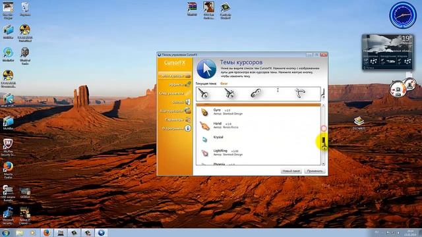Click the Новый пакет button
The image size is (422, 237).
pyautogui.click(x=291, y=171)
